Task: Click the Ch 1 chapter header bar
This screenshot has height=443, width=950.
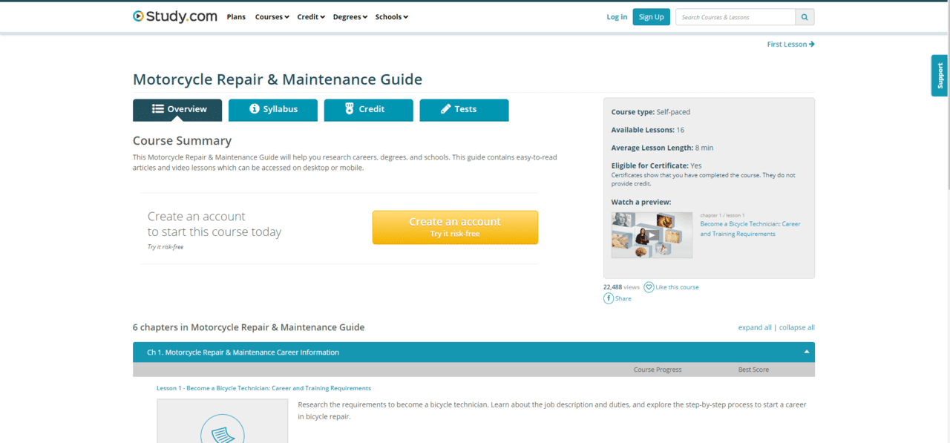Action: click(474, 352)
